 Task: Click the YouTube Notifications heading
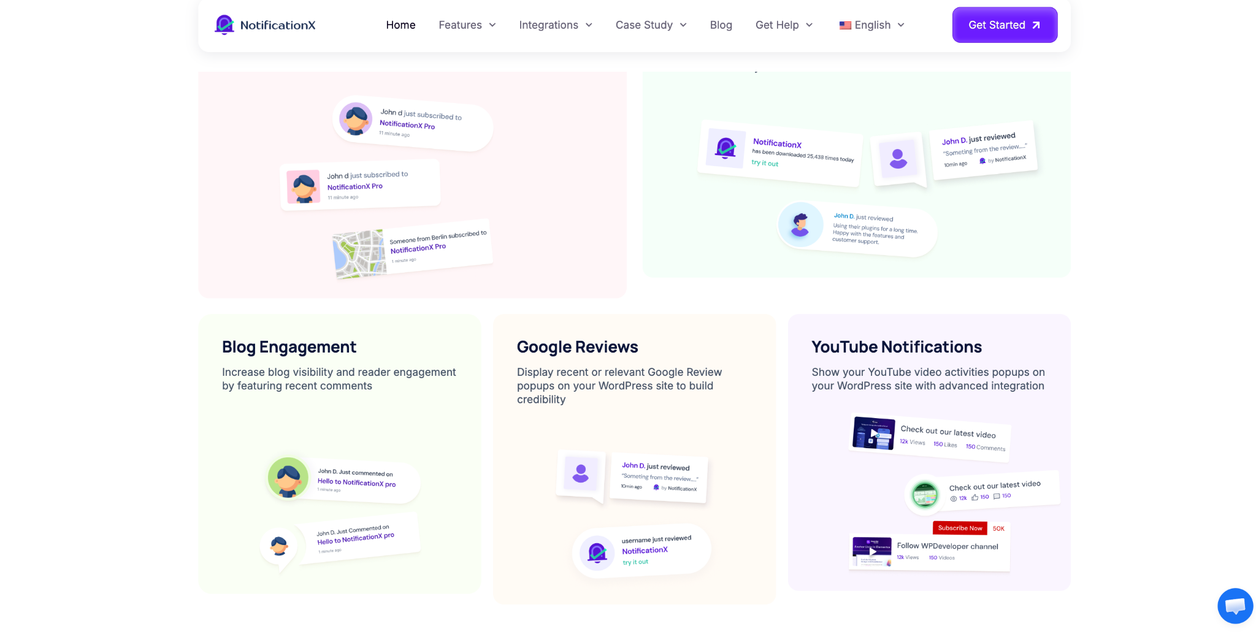coord(897,347)
